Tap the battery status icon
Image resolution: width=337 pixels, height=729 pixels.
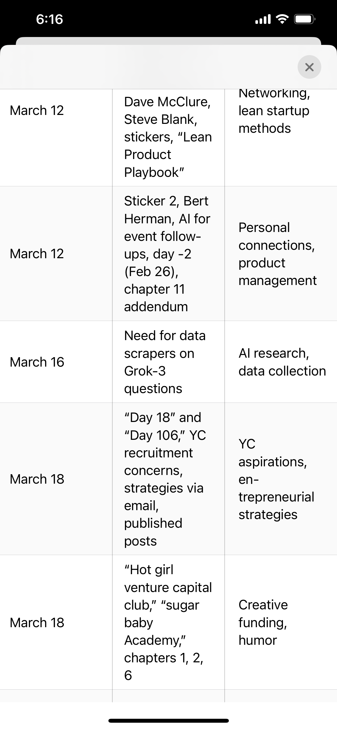[304, 19]
